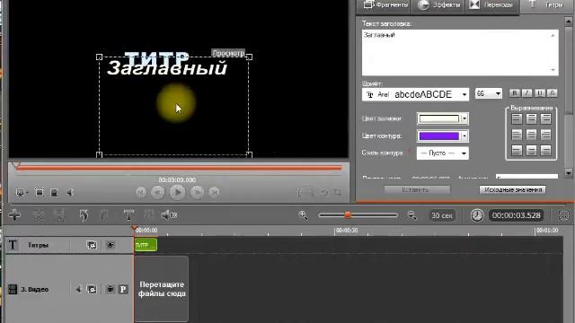The height and width of the screenshot is (323, 575).
Task: Toggle the lock on the Видео track
Action: [110, 289]
